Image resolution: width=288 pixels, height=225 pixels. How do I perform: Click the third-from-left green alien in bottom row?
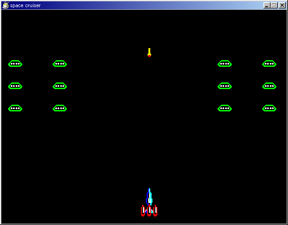coord(225,108)
